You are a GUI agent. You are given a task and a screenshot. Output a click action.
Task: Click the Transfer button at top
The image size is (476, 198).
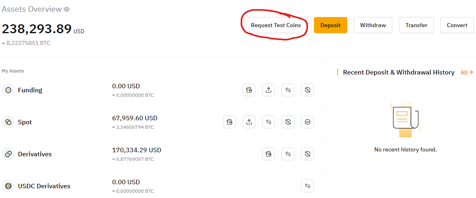416,25
